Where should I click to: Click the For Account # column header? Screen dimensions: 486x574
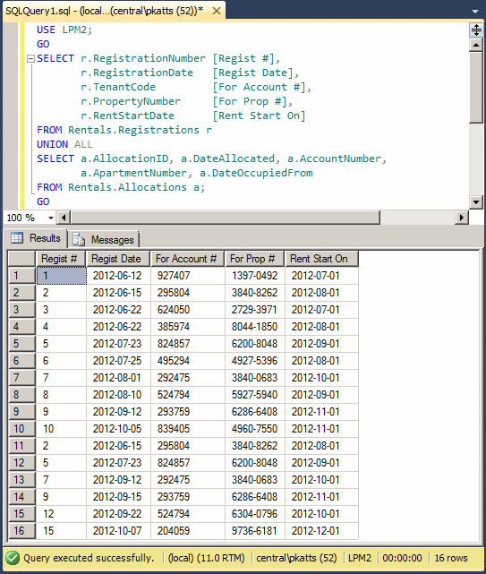click(187, 259)
